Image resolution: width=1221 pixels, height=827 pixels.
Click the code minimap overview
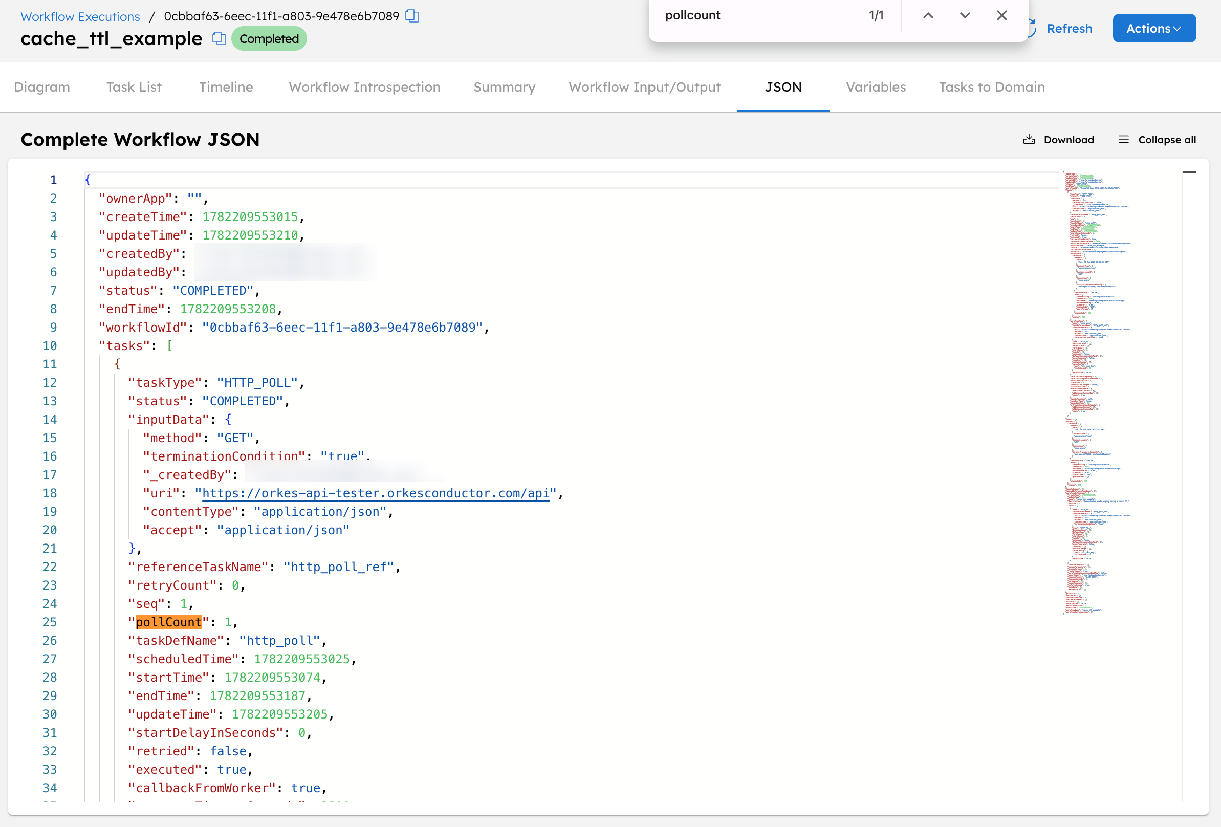click(1098, 393)
